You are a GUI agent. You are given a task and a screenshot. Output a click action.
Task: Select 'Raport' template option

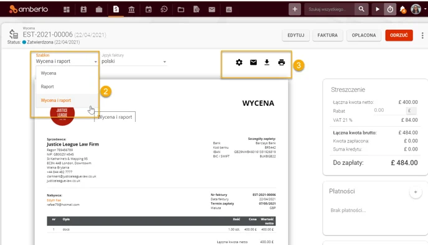(x=67, y=86)
